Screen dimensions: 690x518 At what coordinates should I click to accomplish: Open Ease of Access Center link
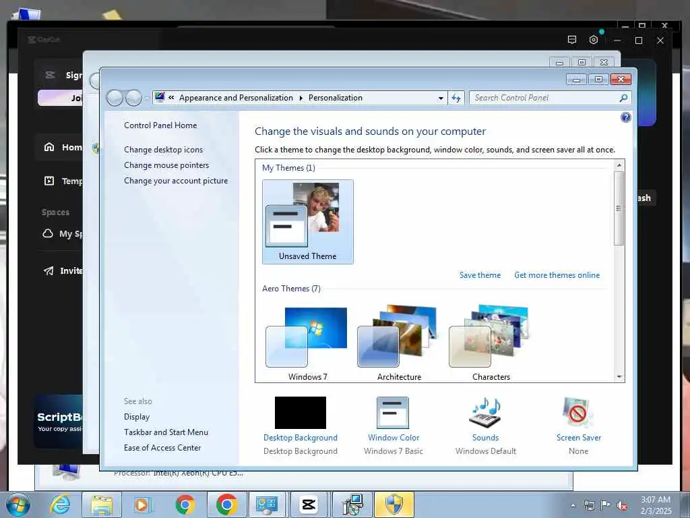tap(162, 448)
